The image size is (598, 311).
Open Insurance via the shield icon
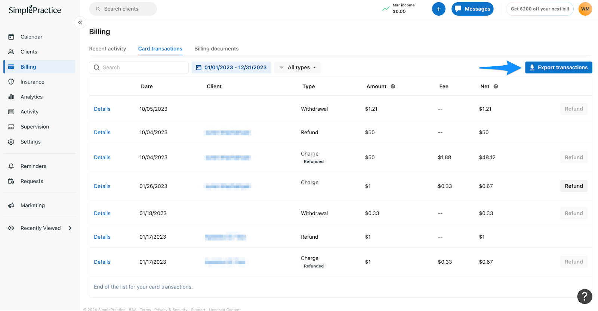point(11,82)
